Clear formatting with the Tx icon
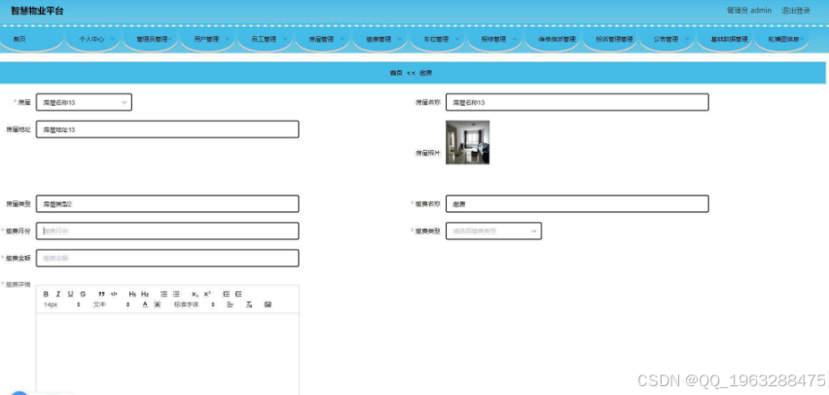The height and width of the screenshot is (395, 829). pyautogui.click(x=249, y=305)
